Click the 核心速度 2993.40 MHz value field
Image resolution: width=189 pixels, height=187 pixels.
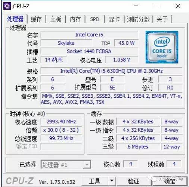pos(61,122)
